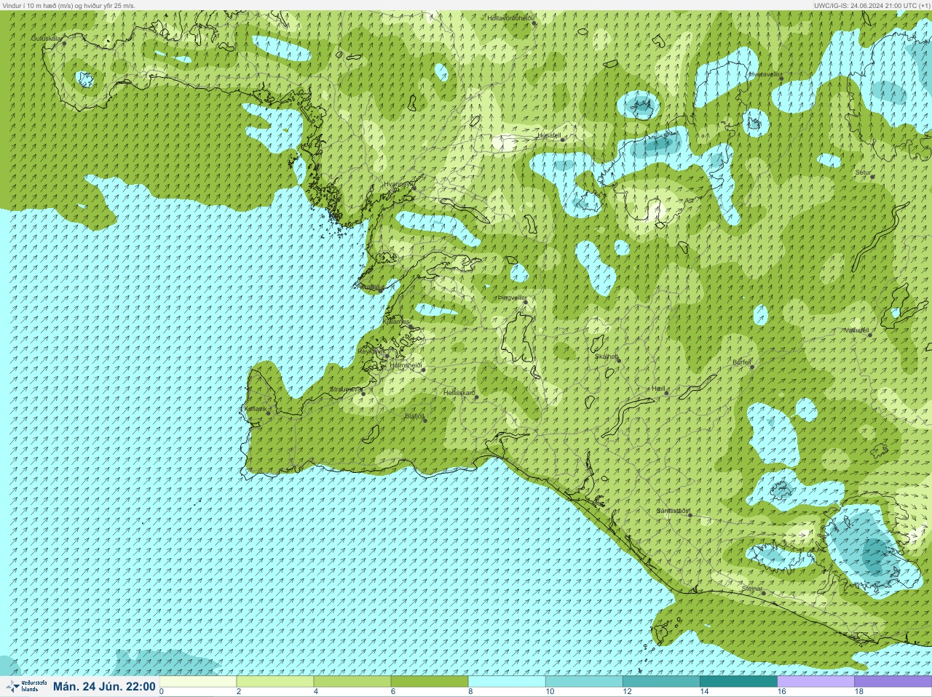932x697 pixels.
Task: Click the Straumsvík station label
Action: (345, 389)
